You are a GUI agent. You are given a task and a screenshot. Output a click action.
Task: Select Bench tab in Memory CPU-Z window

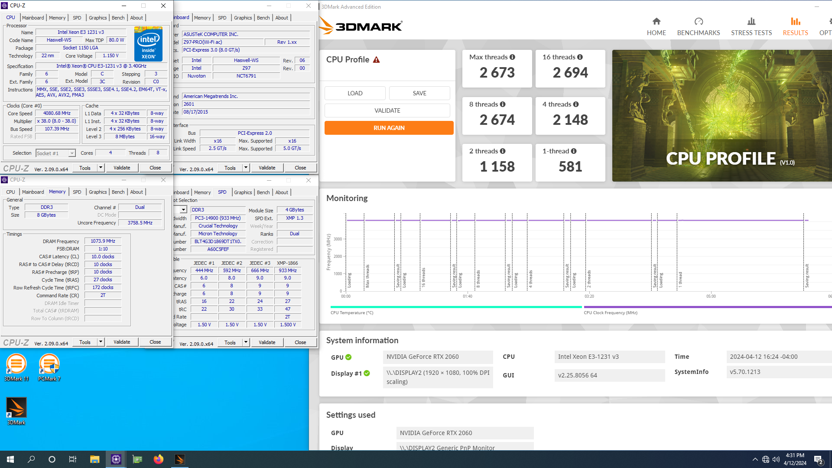118,192
